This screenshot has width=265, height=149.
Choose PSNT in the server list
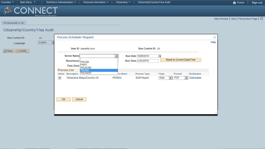point(99,65)
